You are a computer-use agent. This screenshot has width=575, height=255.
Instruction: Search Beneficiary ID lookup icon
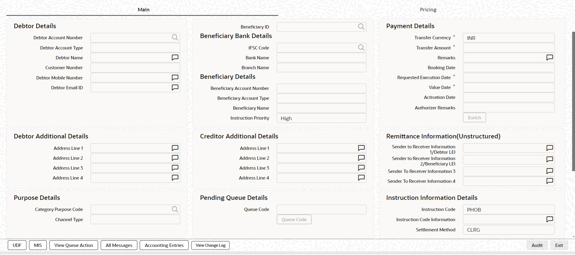click(361, 27)
